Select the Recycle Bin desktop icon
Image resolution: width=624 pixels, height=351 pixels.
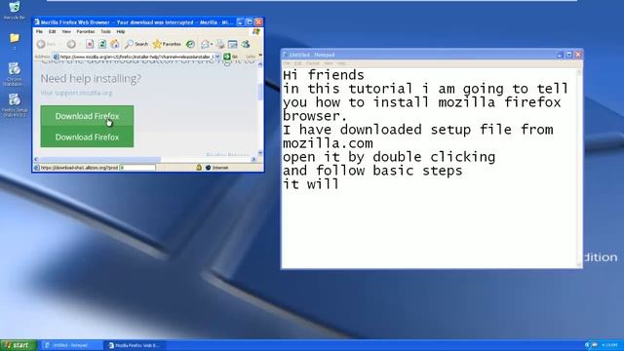pos(15,11)
